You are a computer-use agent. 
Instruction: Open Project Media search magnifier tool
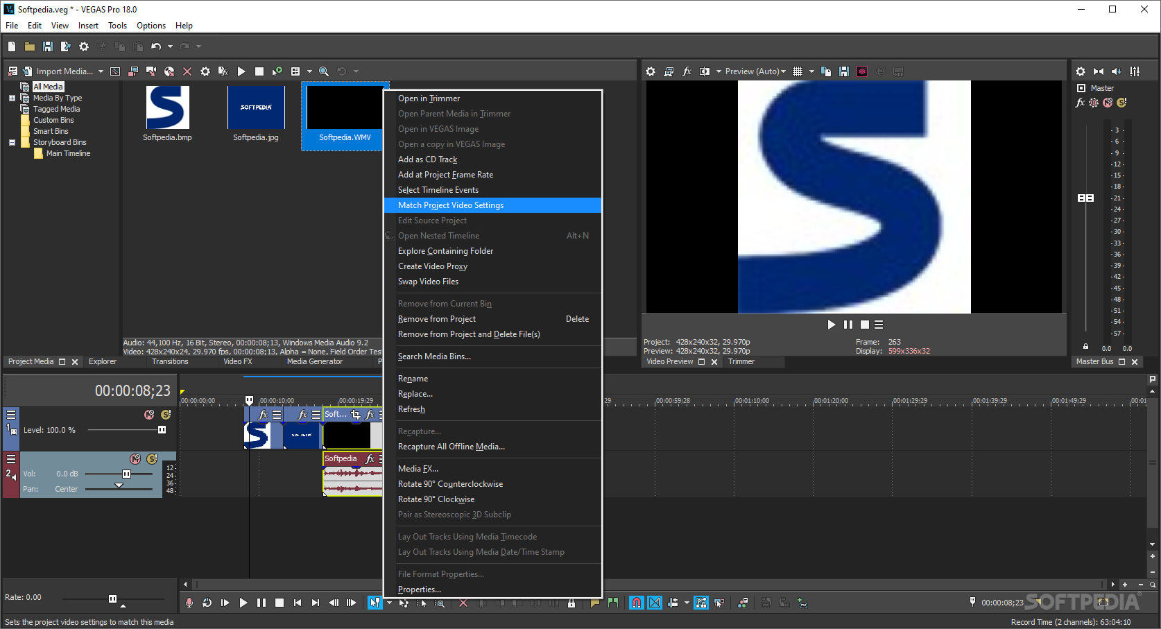click(x=324, y=71)
